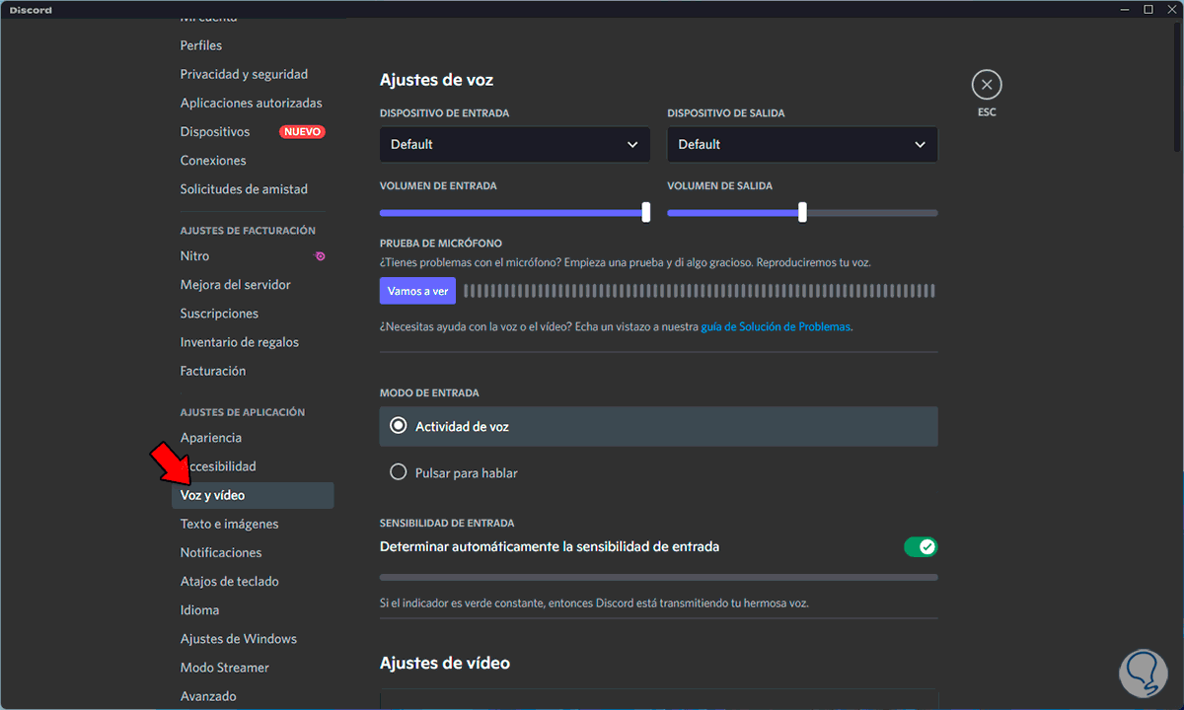Click the Volumen de salida slider handle
The height and width of the screenshot is (710, 1184).
(x=802, y=212)
